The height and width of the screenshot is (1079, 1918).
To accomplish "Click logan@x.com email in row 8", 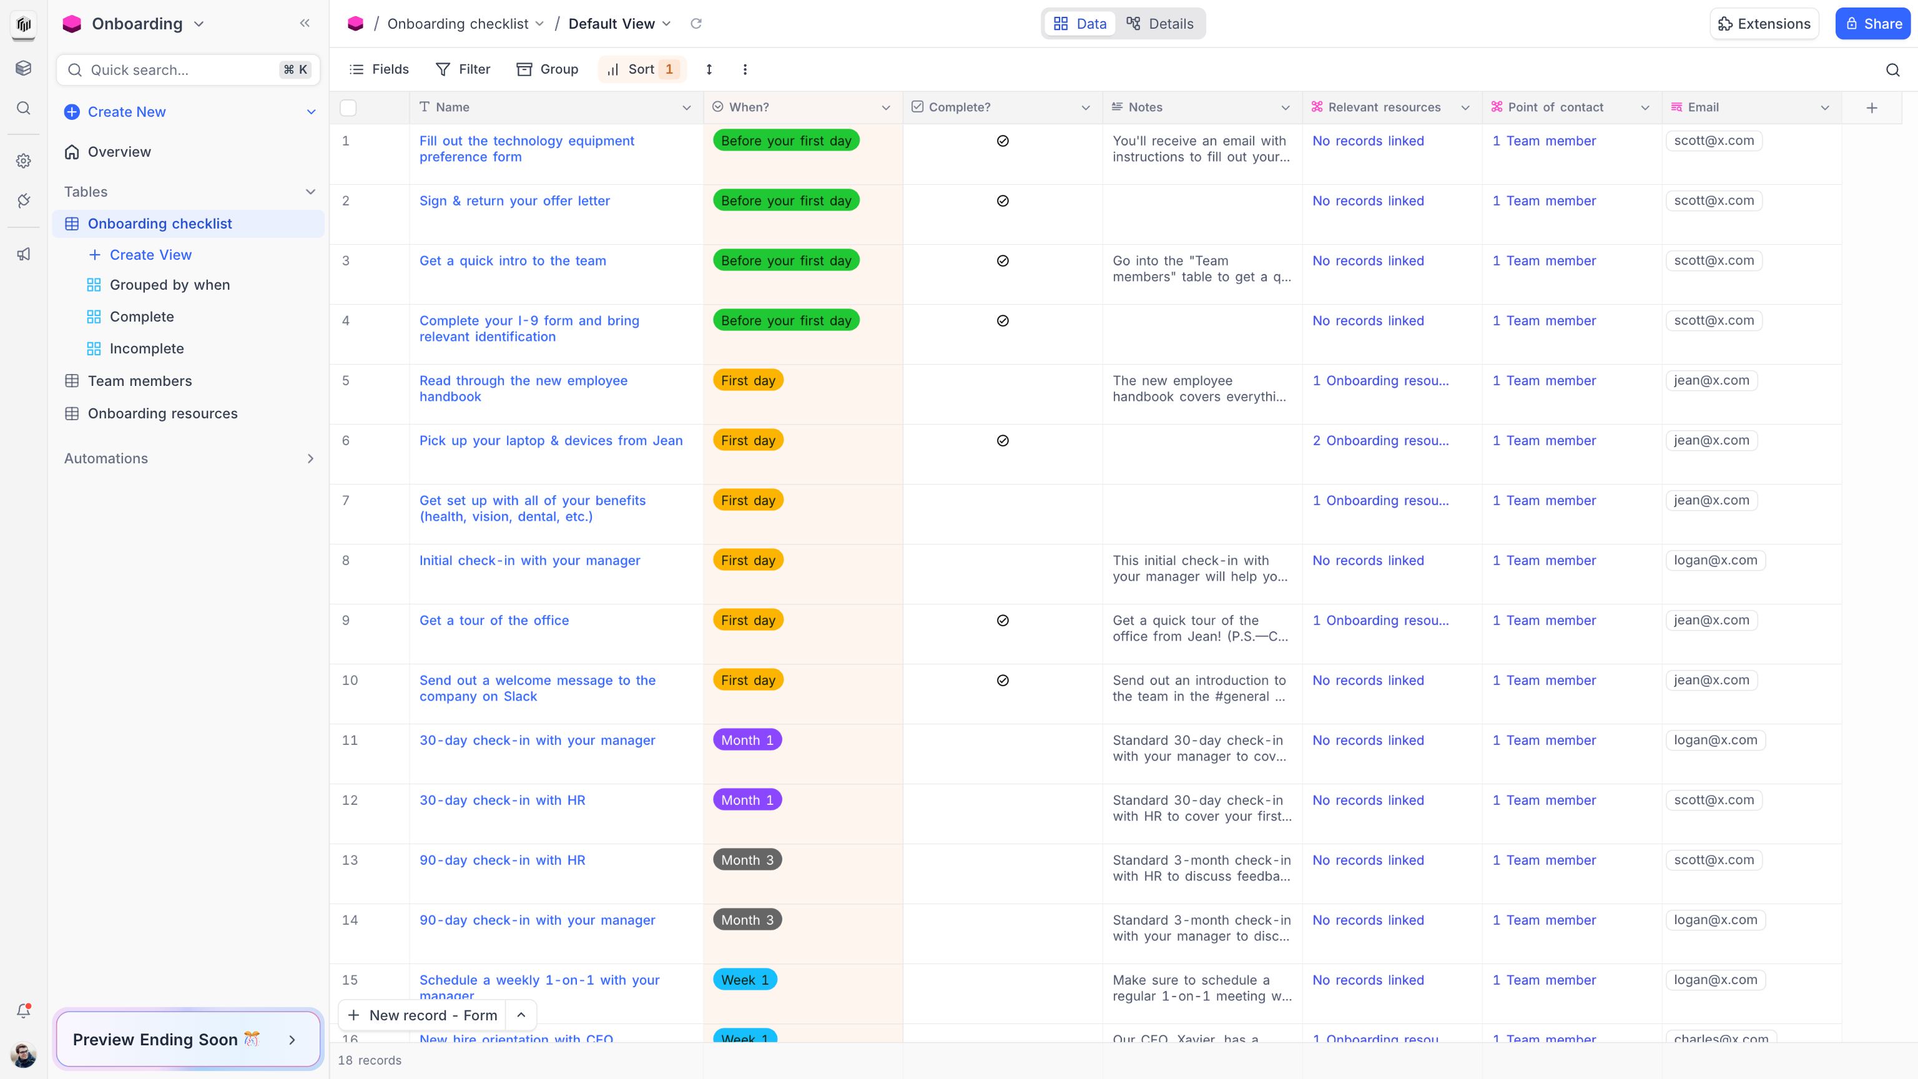I will [1716, 561].
